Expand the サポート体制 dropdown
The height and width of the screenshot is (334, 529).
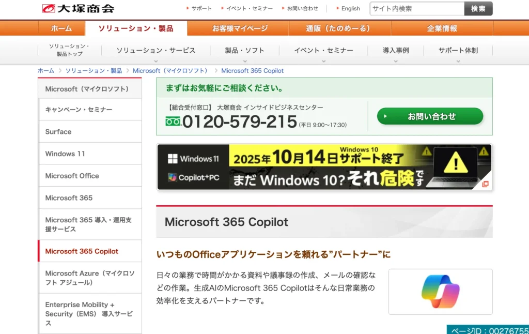coord(458,51)
